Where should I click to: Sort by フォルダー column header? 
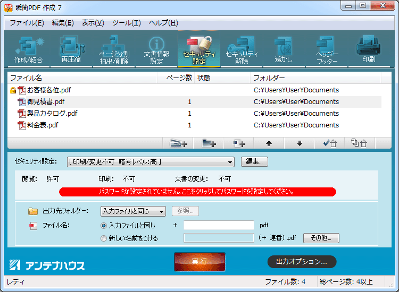316,78
